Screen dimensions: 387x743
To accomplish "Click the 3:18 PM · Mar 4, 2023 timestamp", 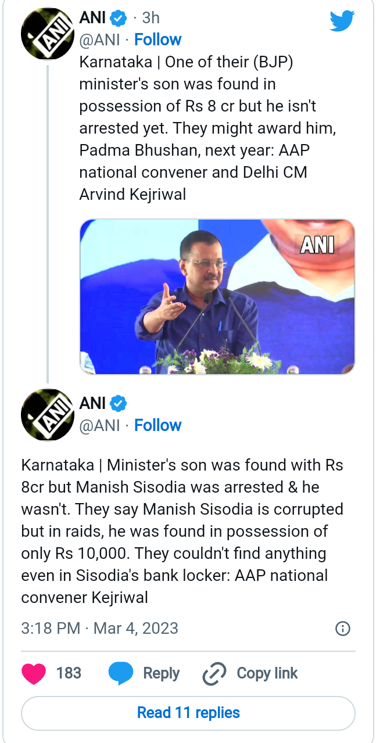I will pyautogui.click(x=99, y=628).
